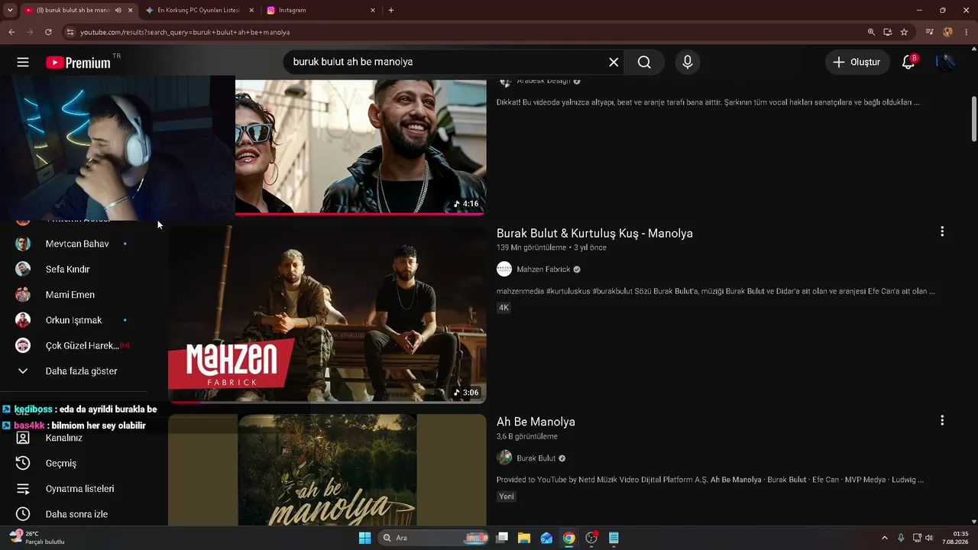This screenshot has width=978, height=550.
Task: Open the Notepad app on the taskbar
Action: 614,538
